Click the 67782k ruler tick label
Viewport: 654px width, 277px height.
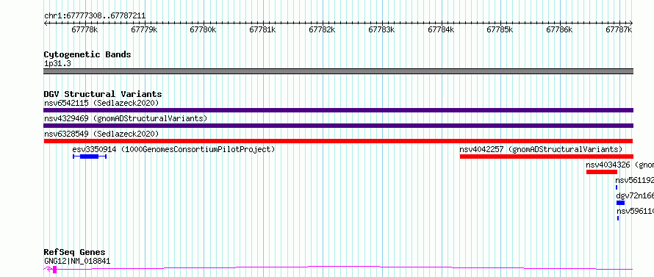[323, 29]
